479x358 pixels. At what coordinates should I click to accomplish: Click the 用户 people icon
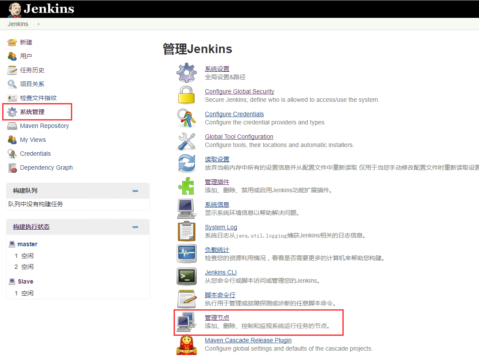[12, 56]
